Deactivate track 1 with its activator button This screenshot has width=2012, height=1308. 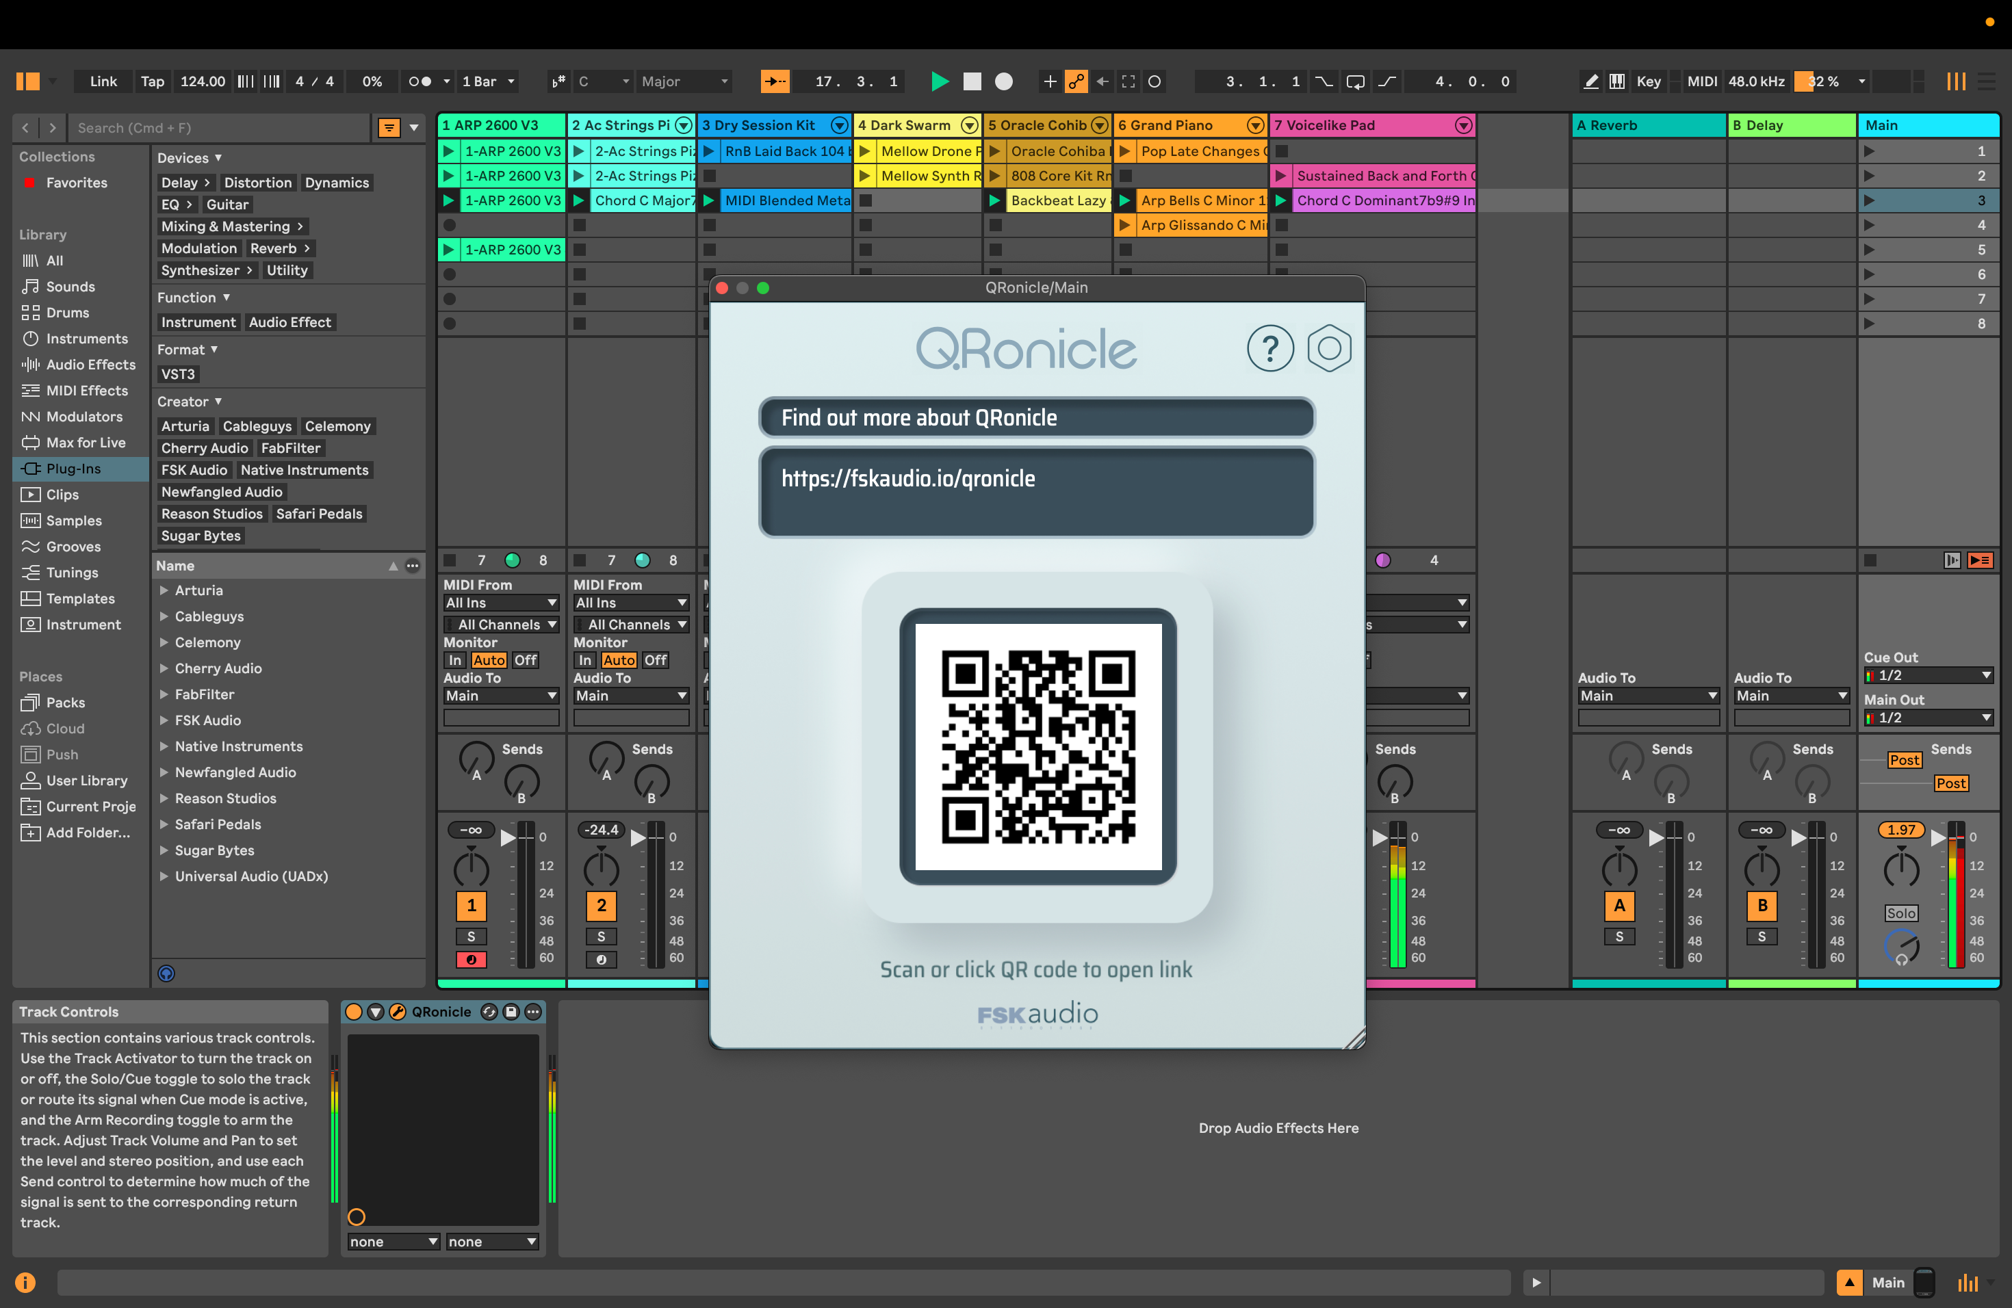(471, 905)
